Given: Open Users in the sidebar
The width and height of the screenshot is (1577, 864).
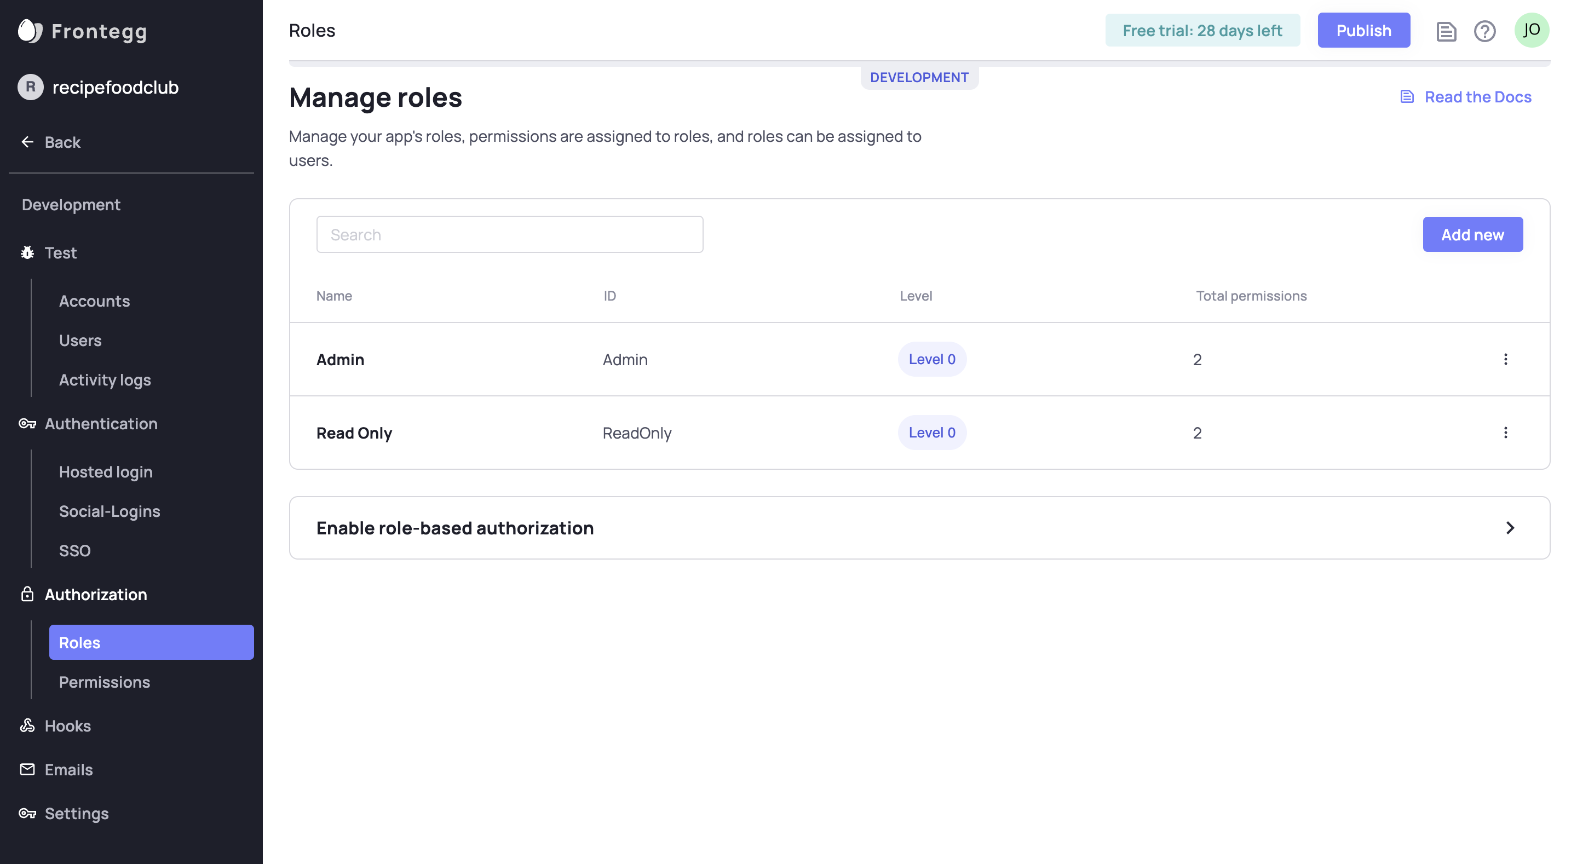Looking at the screenshot, I should point(80,340).
